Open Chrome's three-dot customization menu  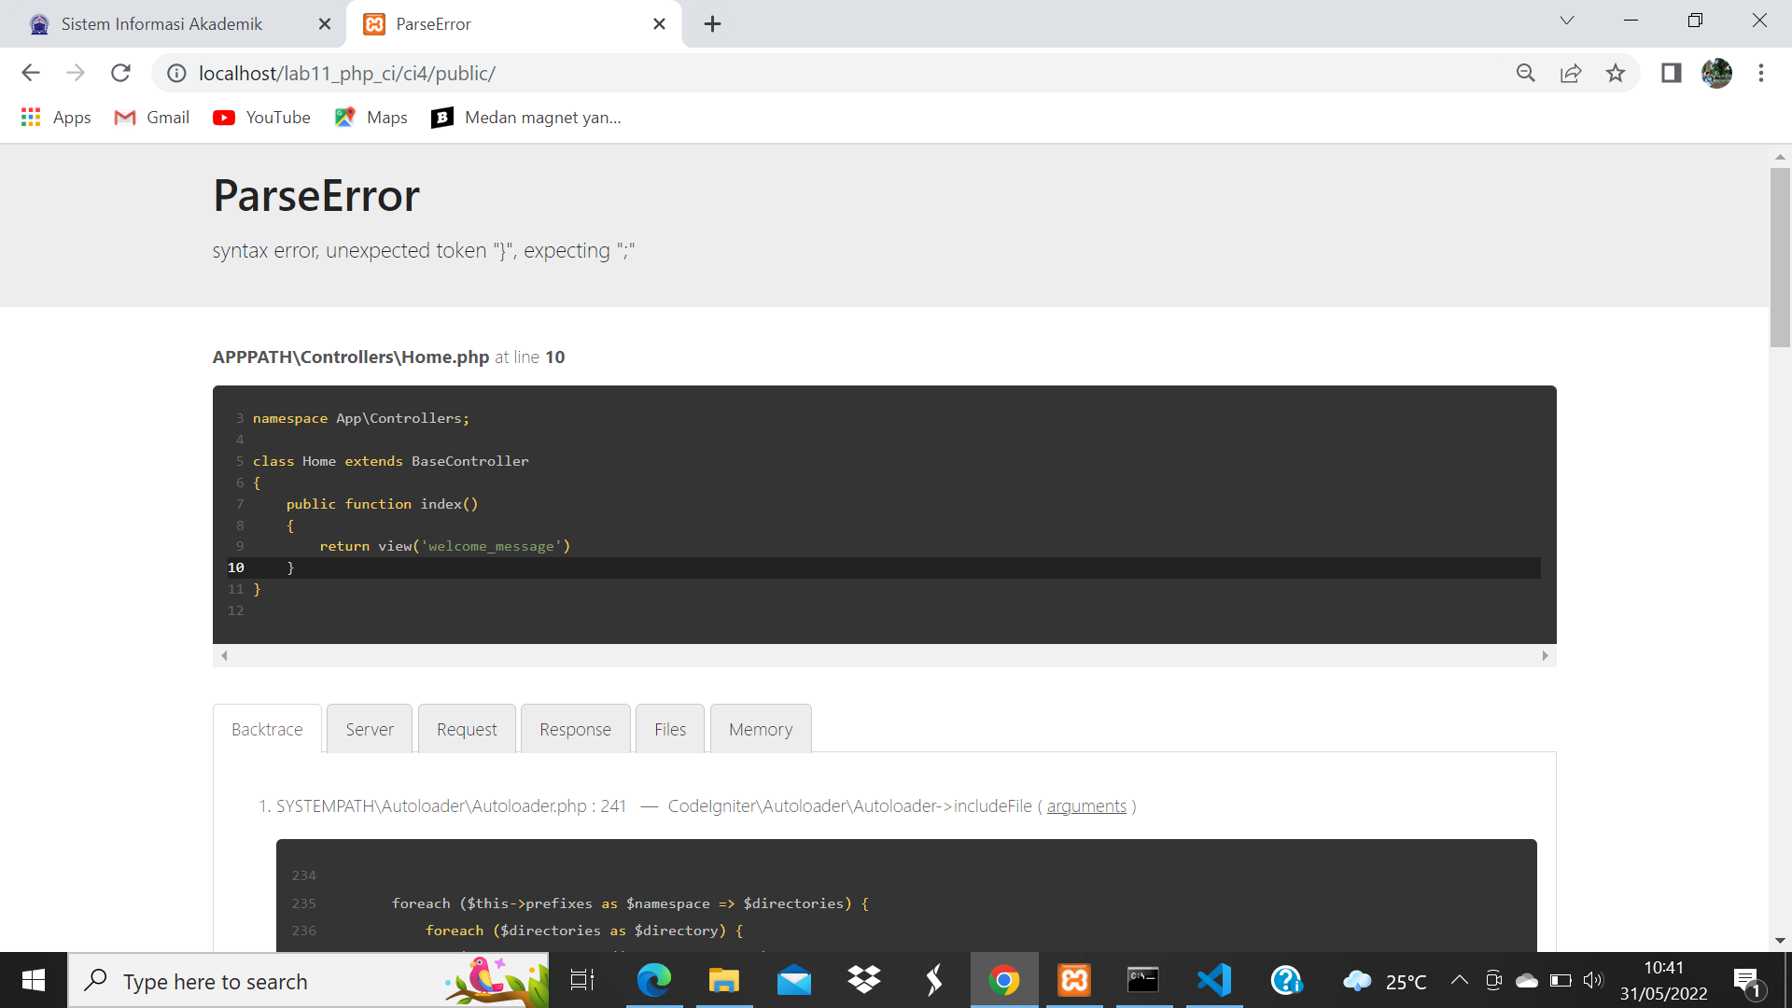point(1762,73)
